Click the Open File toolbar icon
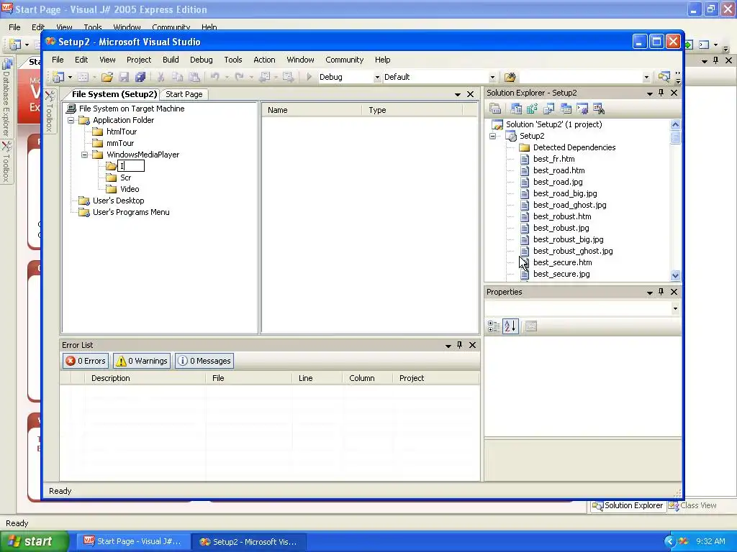Viewport: 737px width, 552px height. pyautogui.click(x=107, y=77)
